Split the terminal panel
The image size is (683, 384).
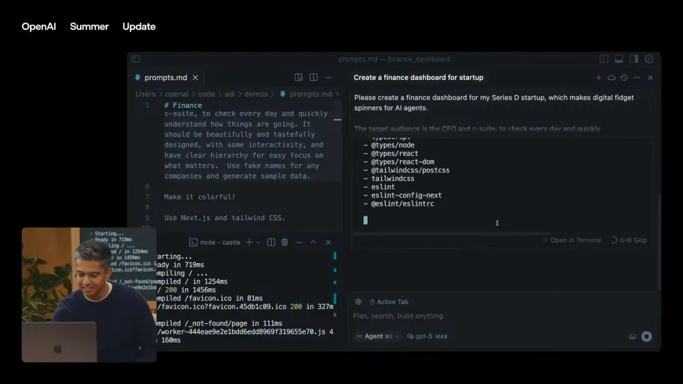271,243
